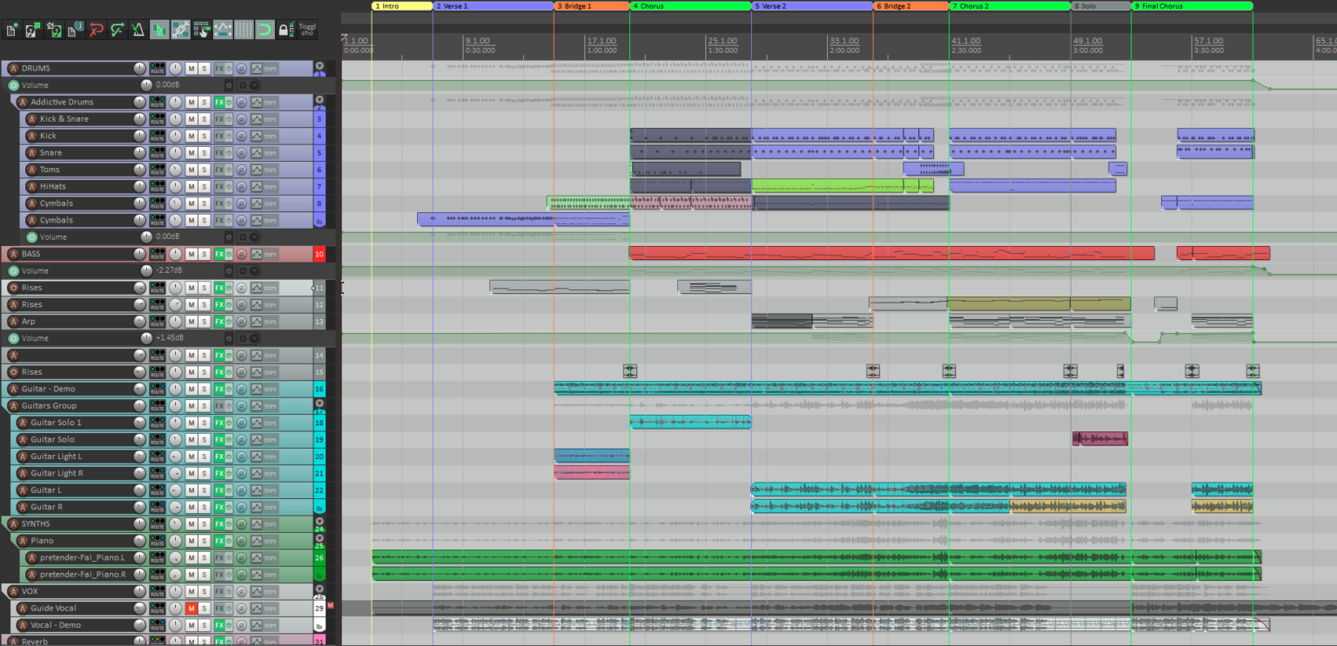Select the '9 Final Chorus' region tab
1337x646 pixels.
pyautogui.click(x=1191, y=6)
